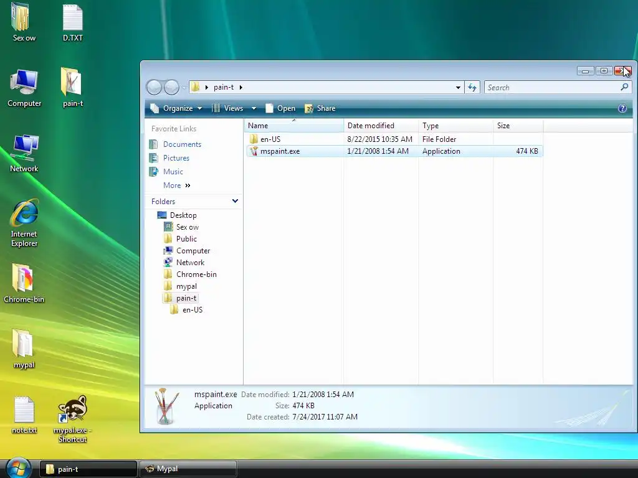
Task: Select the mypal folder on the desktop
Action: coord(24,348)
